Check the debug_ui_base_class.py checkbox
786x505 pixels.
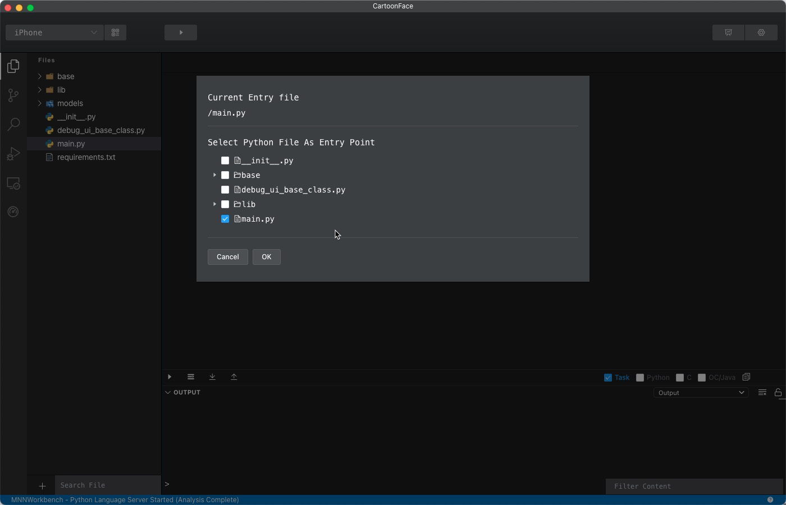225,190
